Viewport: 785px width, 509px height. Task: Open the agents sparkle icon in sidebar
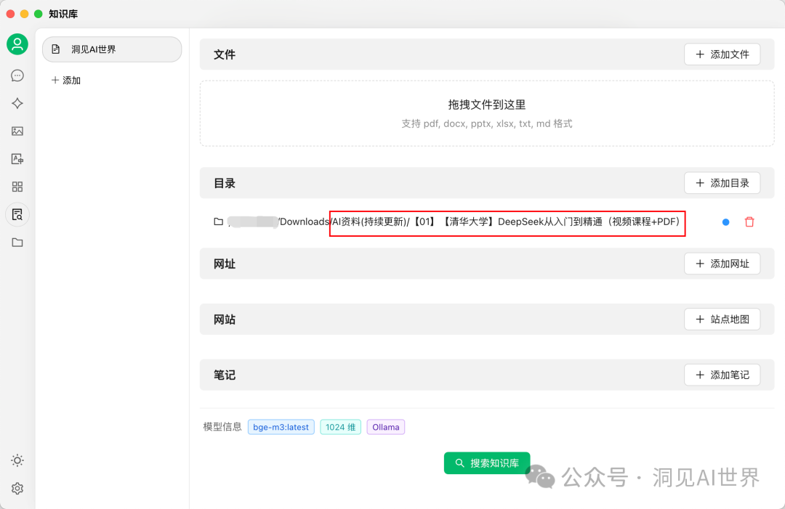(17, 103)
